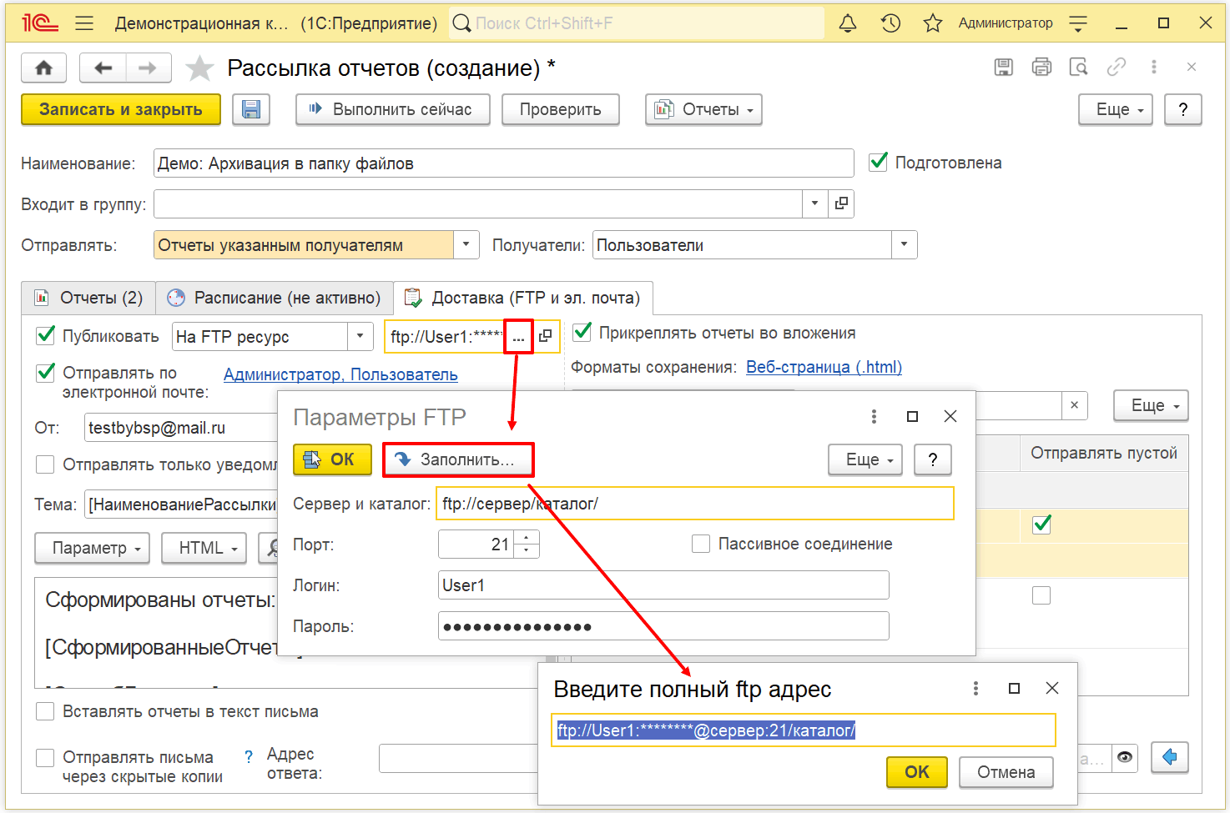Open ftp address dialog three-dot menu
Image resolution: width=1230 pixels, height=813 pixels.
(975, 689)
